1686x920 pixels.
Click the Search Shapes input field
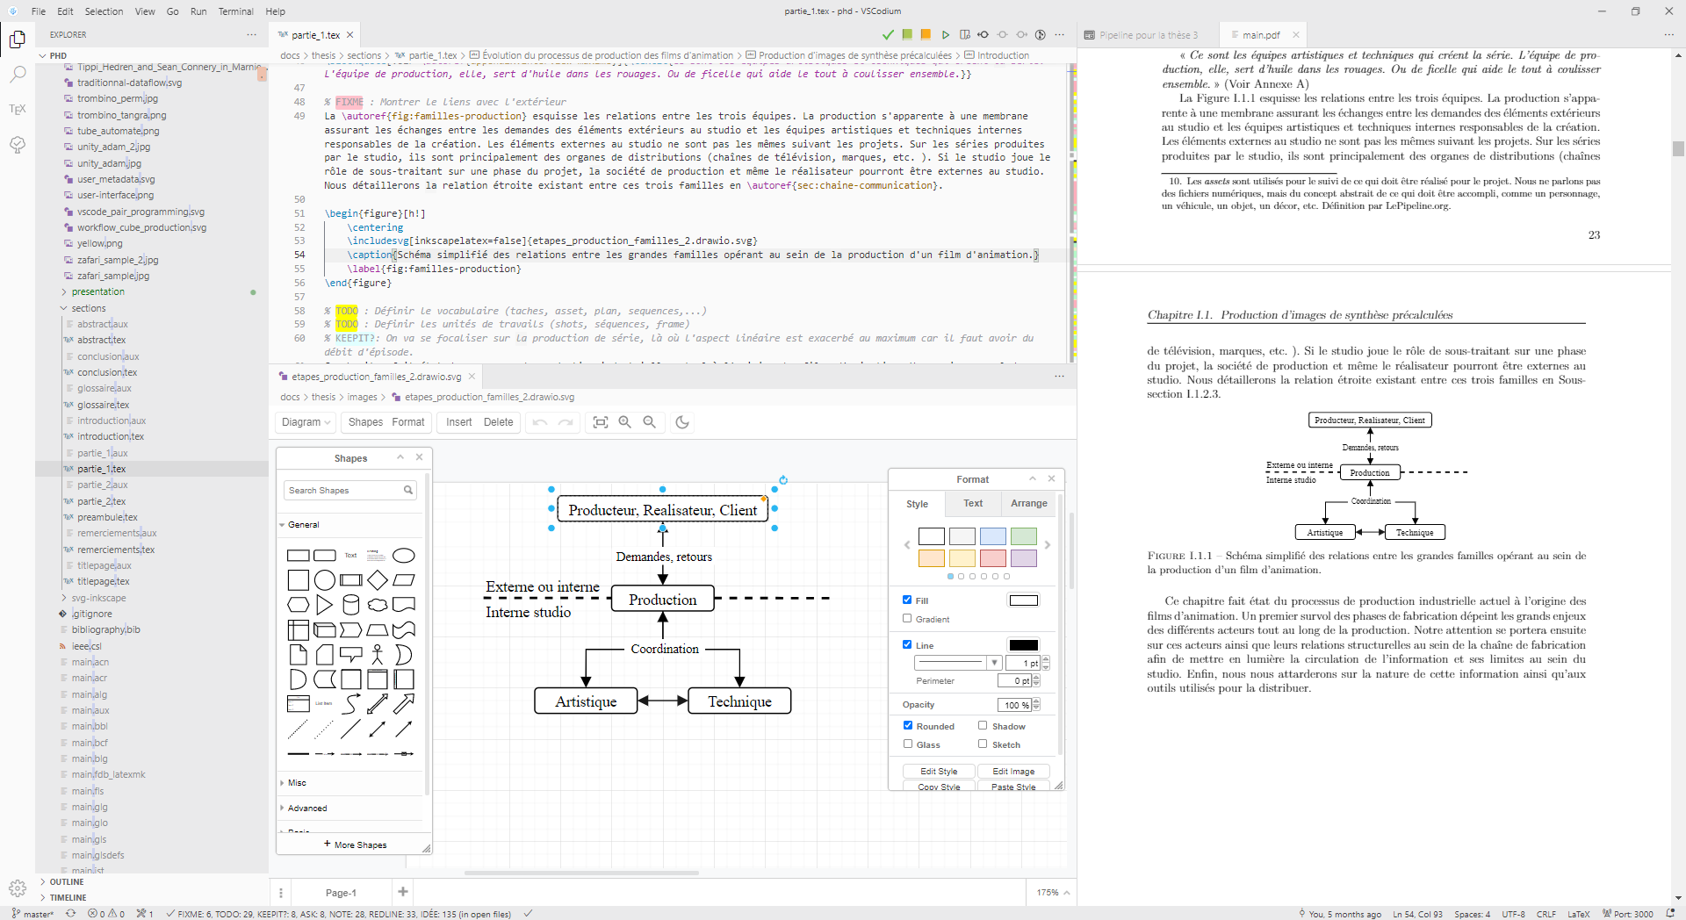(343, 491)
